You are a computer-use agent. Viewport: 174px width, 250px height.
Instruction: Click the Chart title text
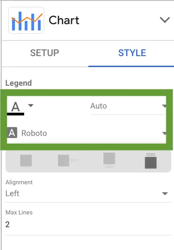(64, 21)
